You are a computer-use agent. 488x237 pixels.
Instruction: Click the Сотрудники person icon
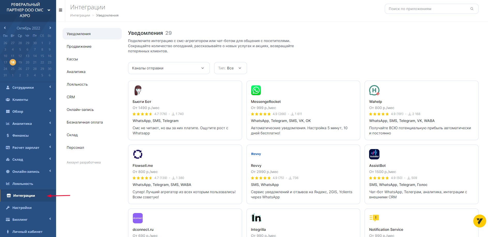(x=8, y=87)
